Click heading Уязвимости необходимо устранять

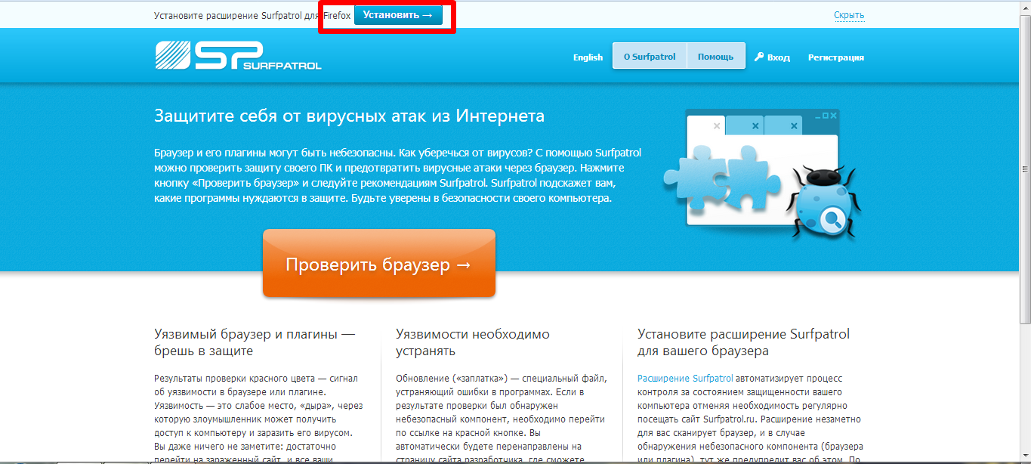(473, 342)
